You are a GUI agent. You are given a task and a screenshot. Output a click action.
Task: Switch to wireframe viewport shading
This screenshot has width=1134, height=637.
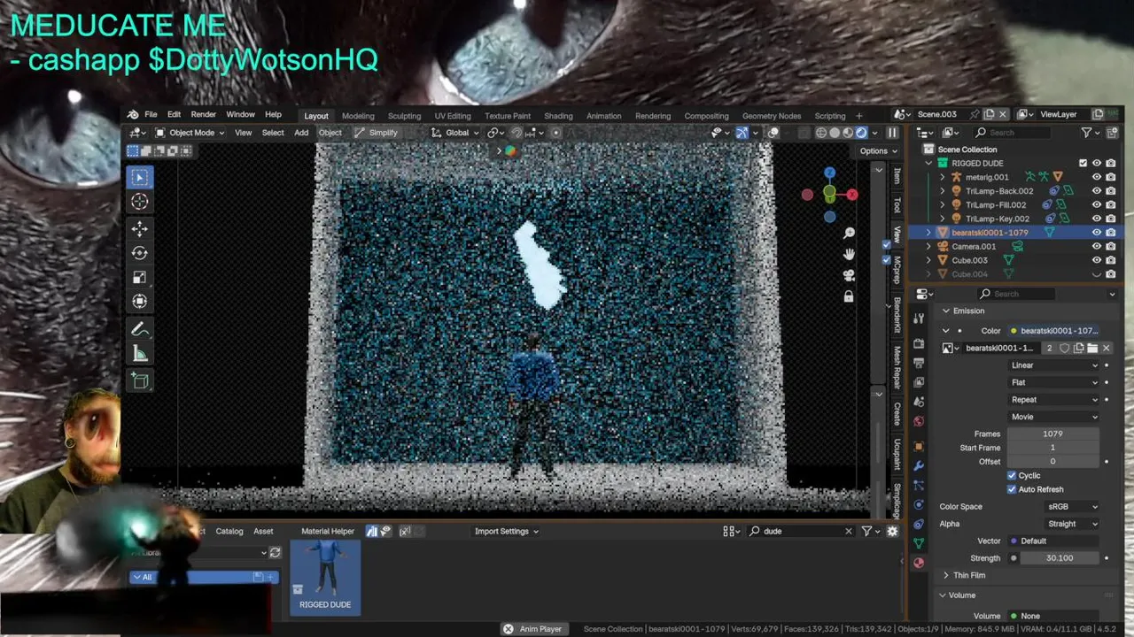click(x=821, y=133)
